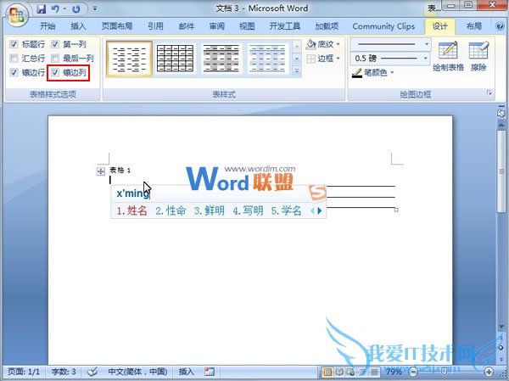This screenshot has width=509, height=381.
Task: Click the Borders (边框) grid icon
Action: (311, 59)
